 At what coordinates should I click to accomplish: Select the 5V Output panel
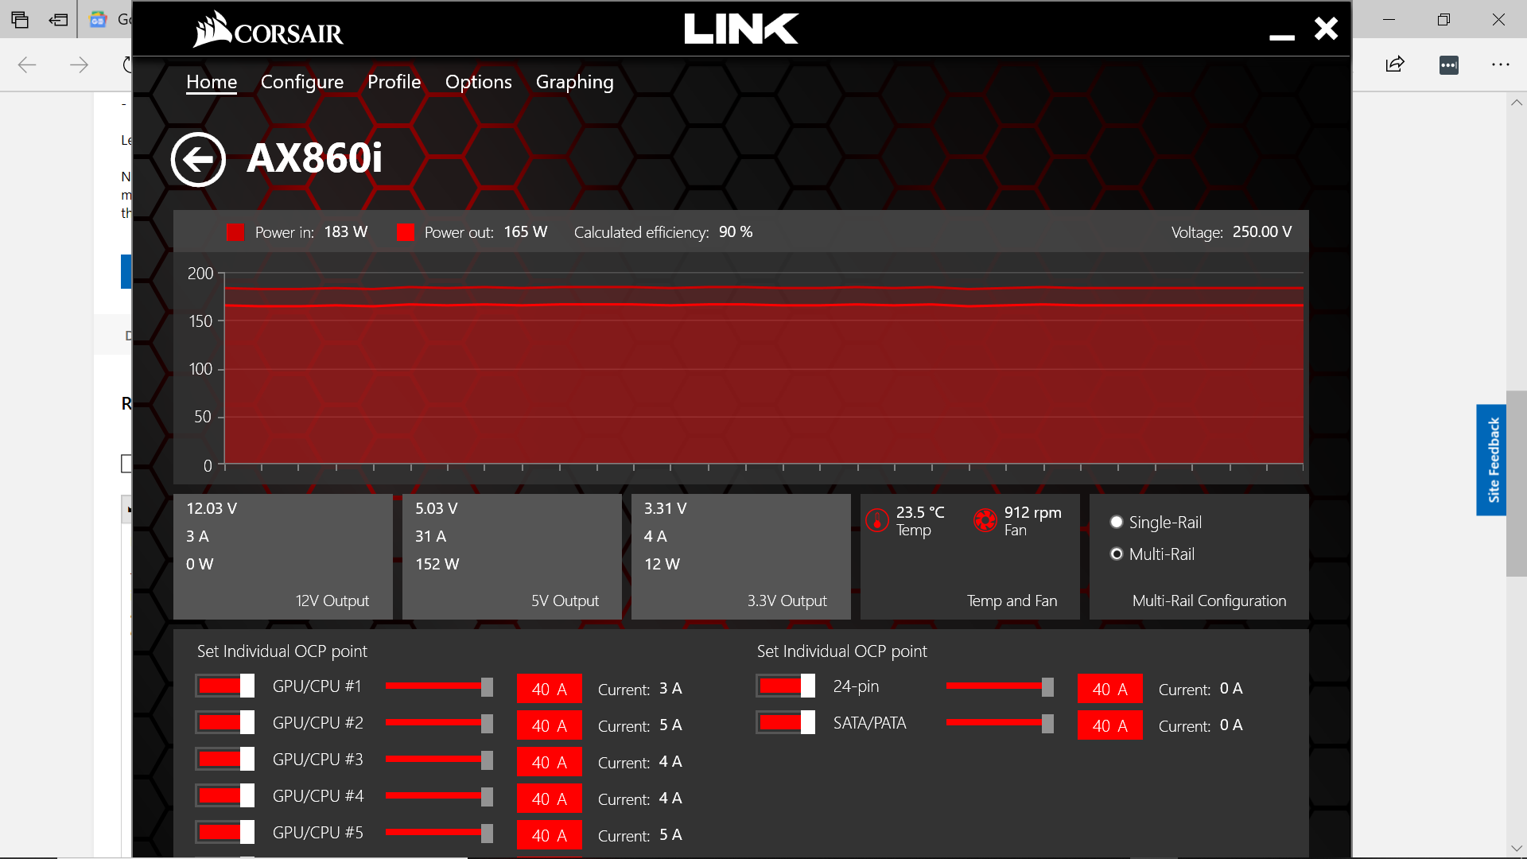(512, 557)
